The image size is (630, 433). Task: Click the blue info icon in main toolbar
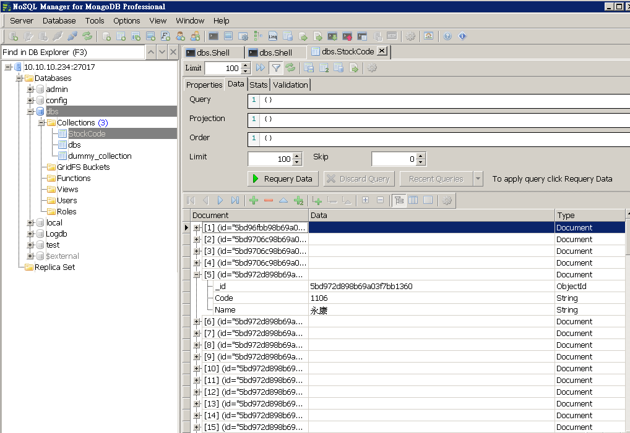click(x=462, y=36)
